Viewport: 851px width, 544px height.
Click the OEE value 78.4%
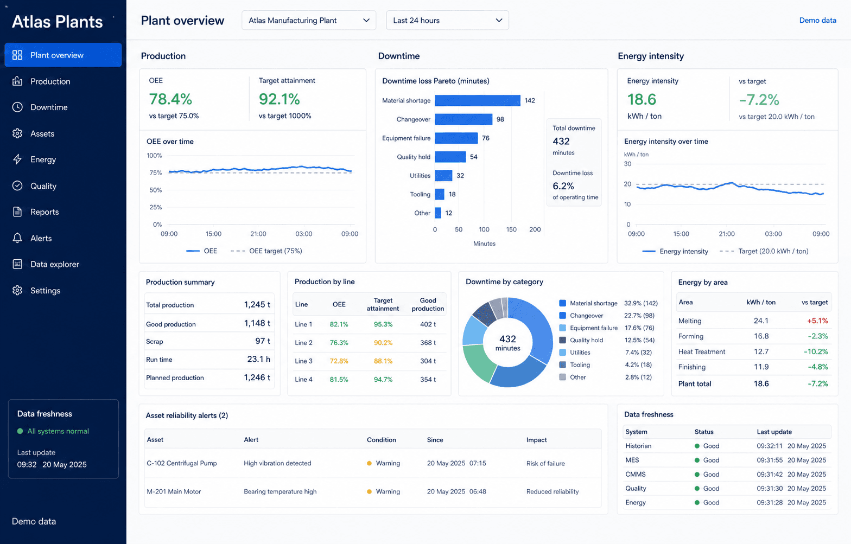click(170, 99)
